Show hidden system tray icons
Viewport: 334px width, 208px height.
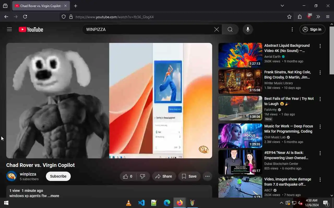281,203
